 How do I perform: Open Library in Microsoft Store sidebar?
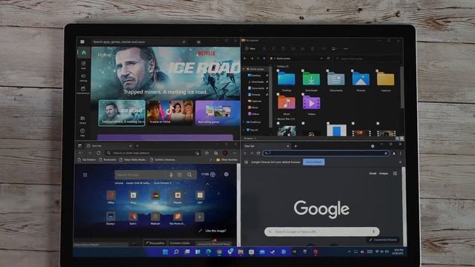[82, 119]
